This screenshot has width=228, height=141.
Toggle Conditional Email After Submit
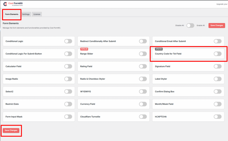tap(217, 41)
